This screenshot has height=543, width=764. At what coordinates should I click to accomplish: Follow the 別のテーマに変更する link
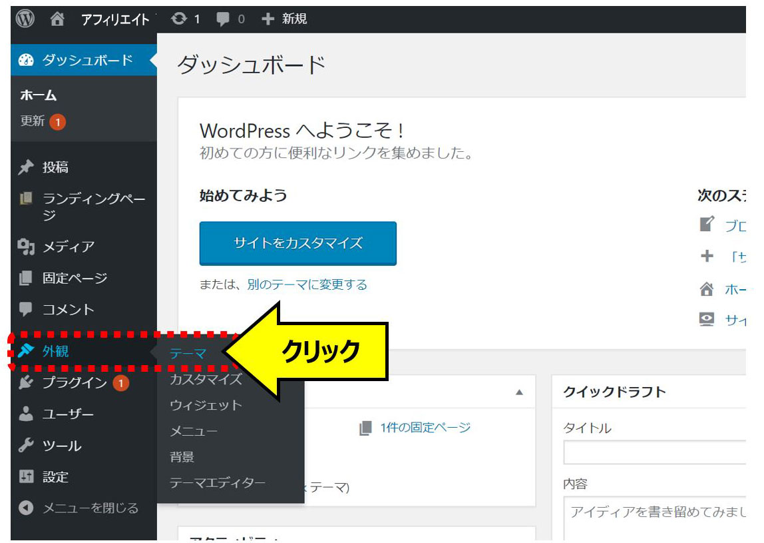pyautogui.click(x=307, y=284)
